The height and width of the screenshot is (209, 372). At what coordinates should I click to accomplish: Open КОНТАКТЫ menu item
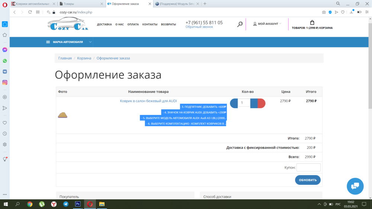click(x=150, y=25)
